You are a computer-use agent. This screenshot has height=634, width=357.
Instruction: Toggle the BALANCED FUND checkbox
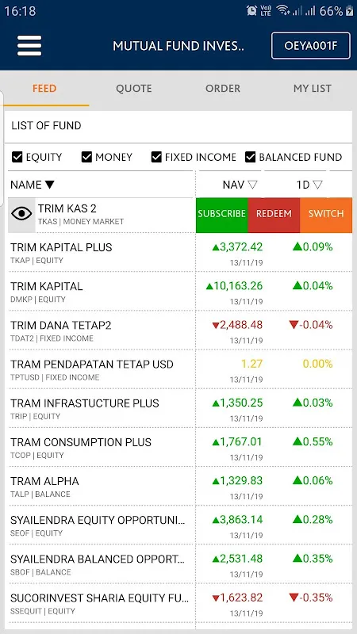tap(250, 157)
